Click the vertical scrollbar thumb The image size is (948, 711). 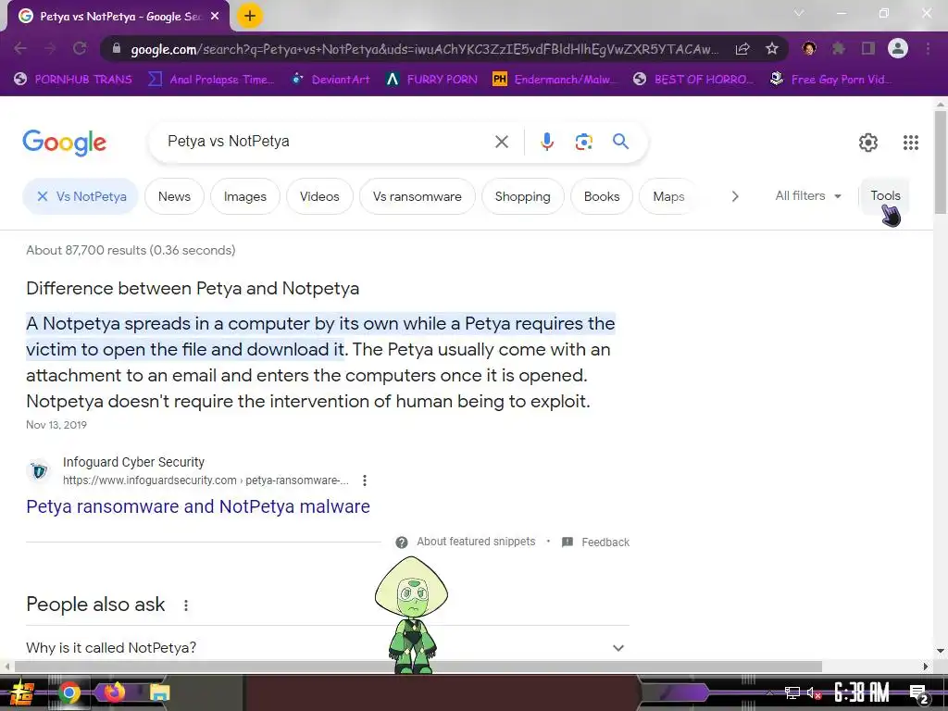941,162
